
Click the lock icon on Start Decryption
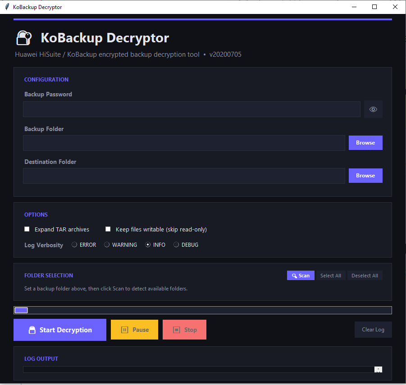point(32,330)
